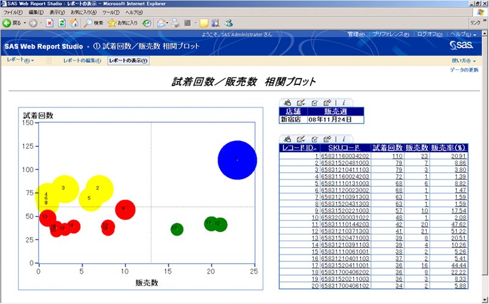Click the IE forward arrow button
Viewport: 489px width, 304px height.
(x=33, y=23)
